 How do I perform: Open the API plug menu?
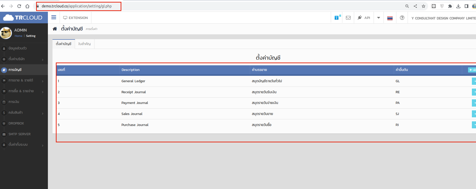(x=364, y=18)
